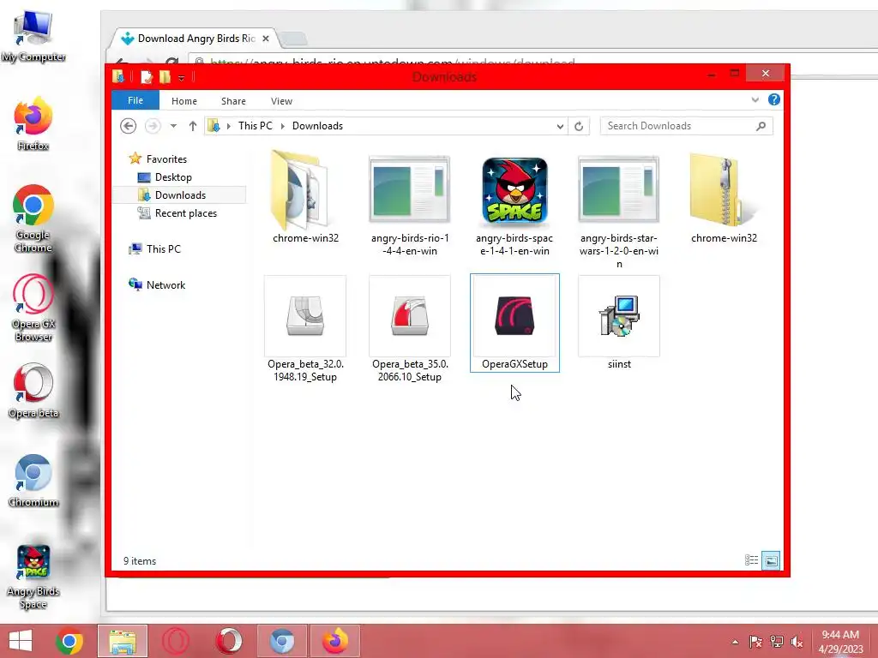Select the chrome-win32 zip archive
This screenshot has width=878, height=658.
724,198
